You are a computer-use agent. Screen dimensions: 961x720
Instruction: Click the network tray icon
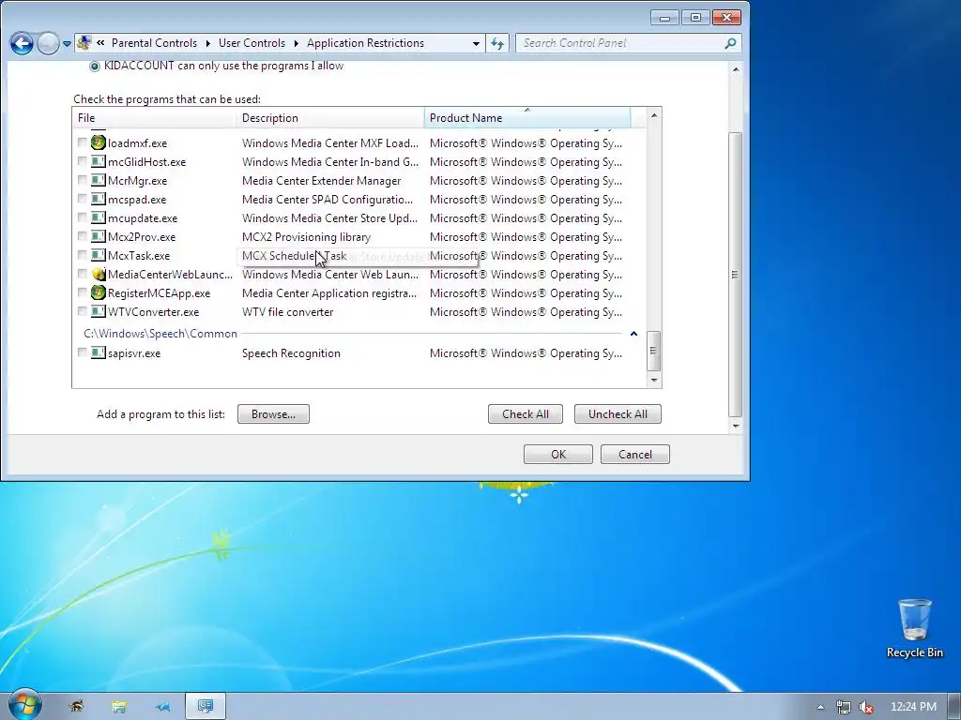coord(844,707)
